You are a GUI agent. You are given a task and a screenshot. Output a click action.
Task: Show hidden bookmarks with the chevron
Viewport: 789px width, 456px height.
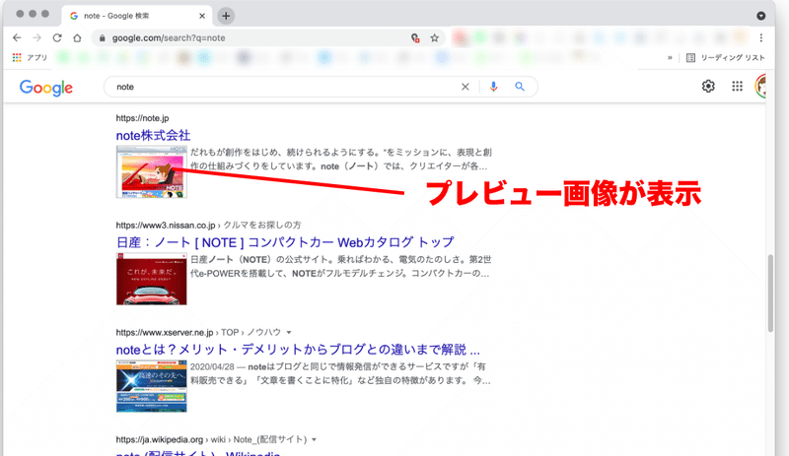[x=670, y=58]
